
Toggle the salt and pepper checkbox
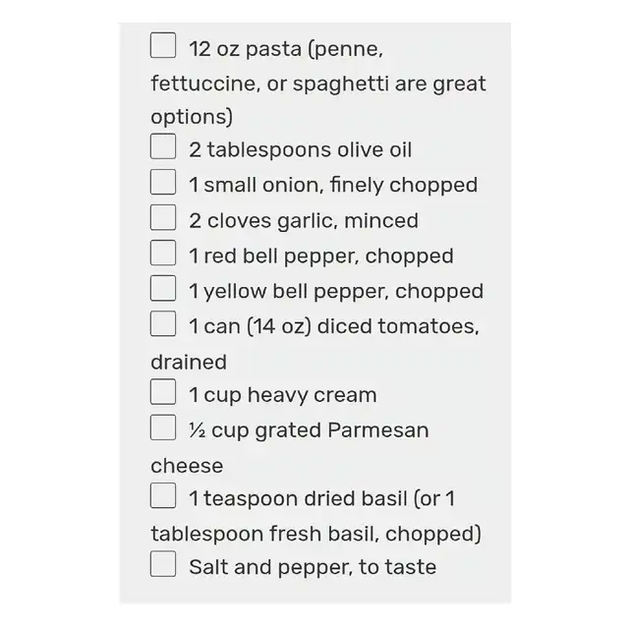pyautogui.click(x=163, y=565)
